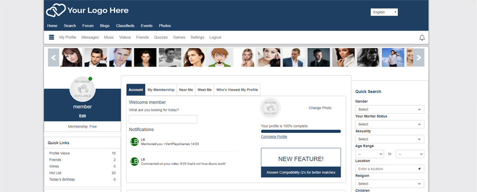Open Search in top navigation
477x192 pixels.
coord(70,26)
